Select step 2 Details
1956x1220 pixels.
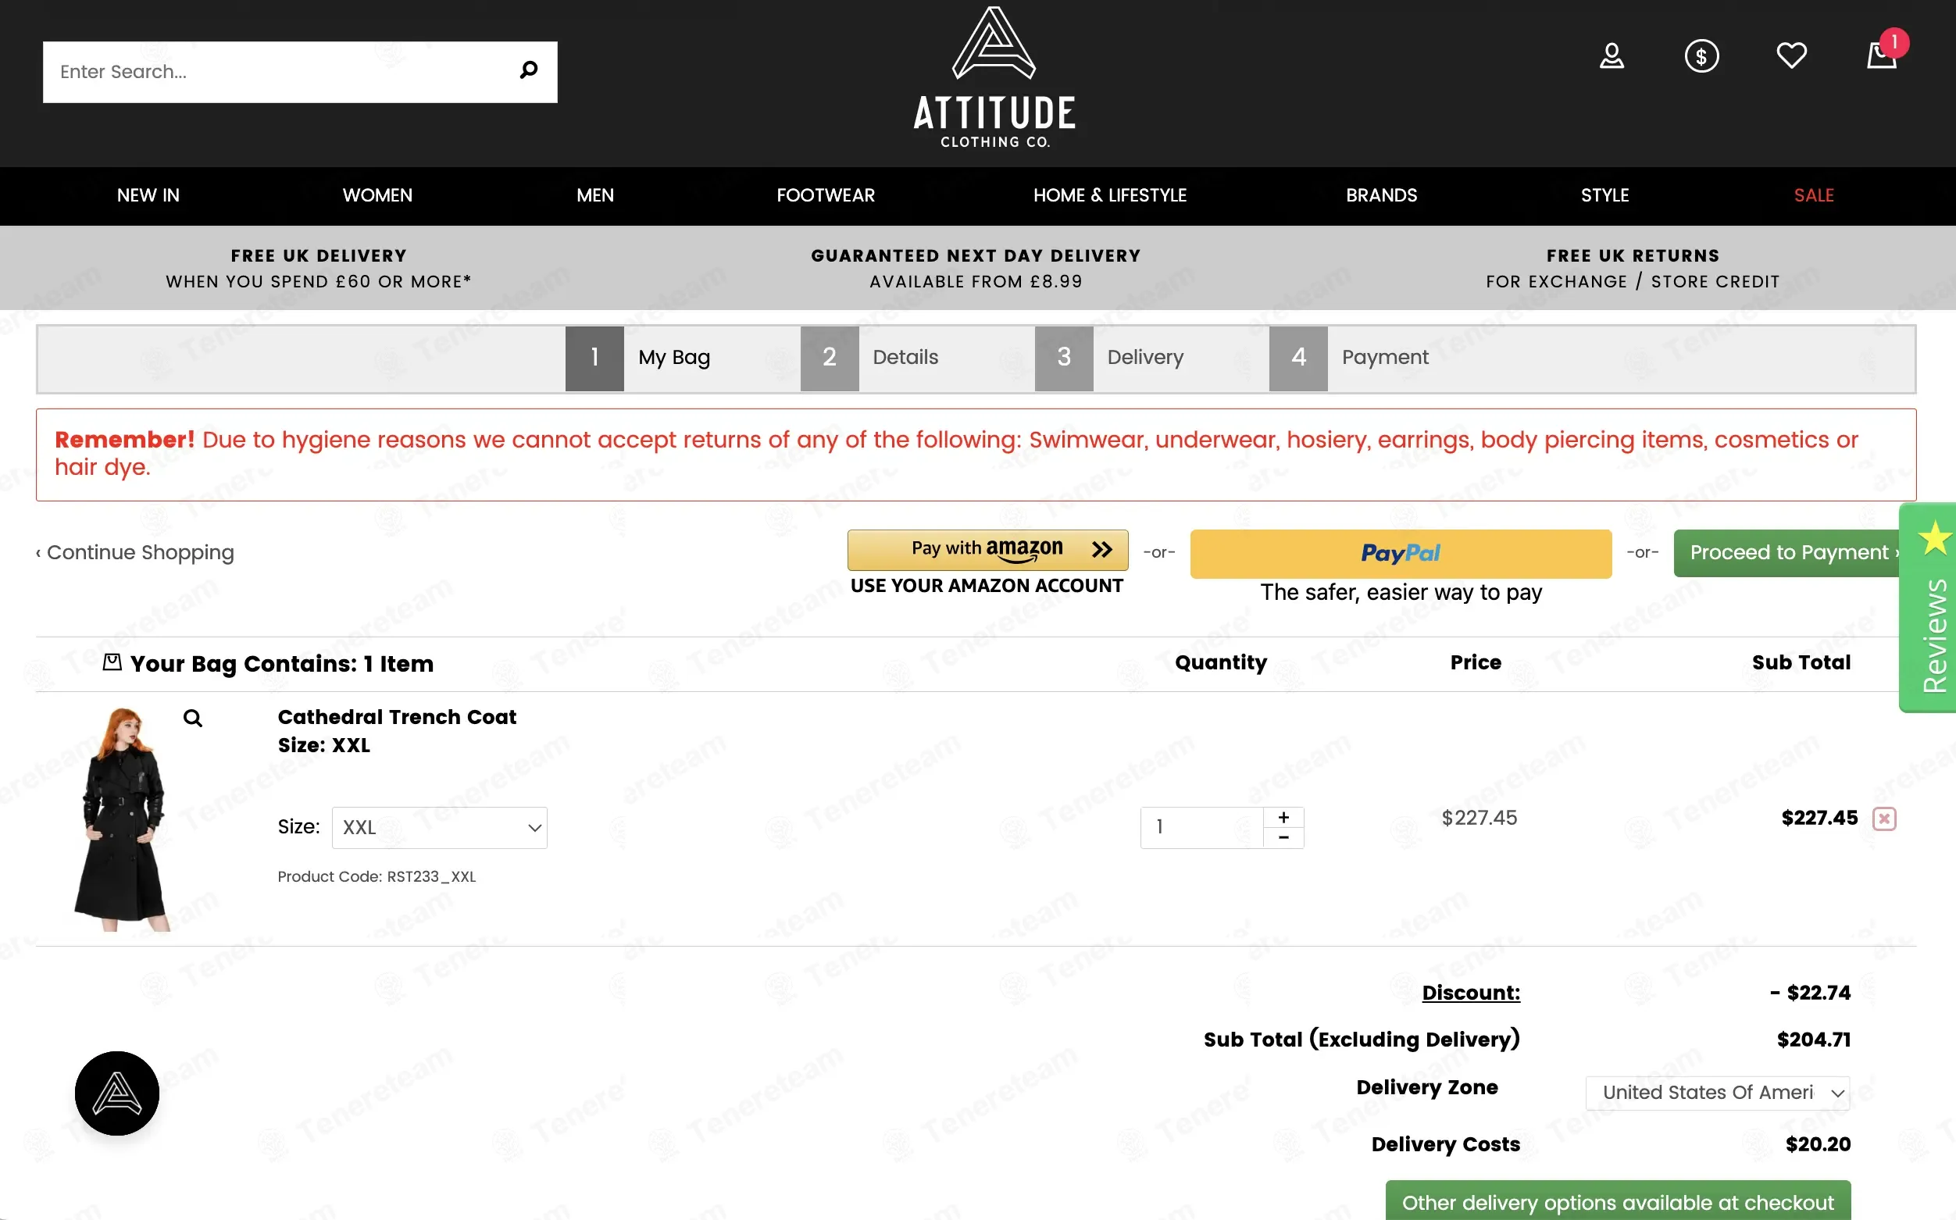871,359
